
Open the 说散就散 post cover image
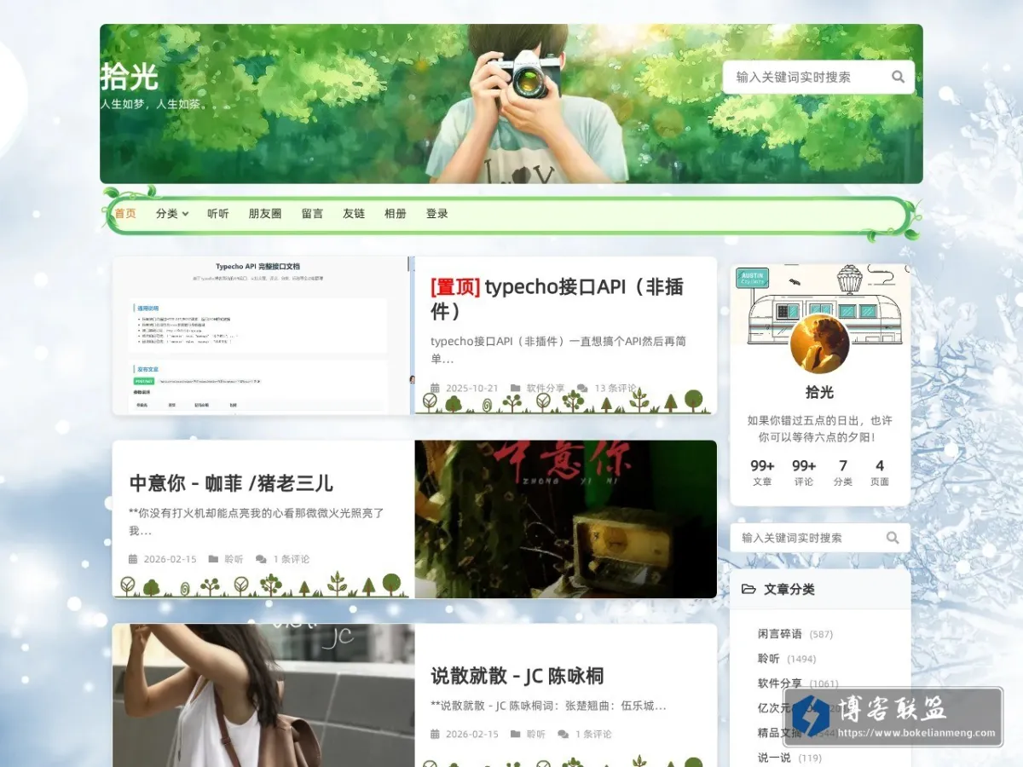[263, 695]
